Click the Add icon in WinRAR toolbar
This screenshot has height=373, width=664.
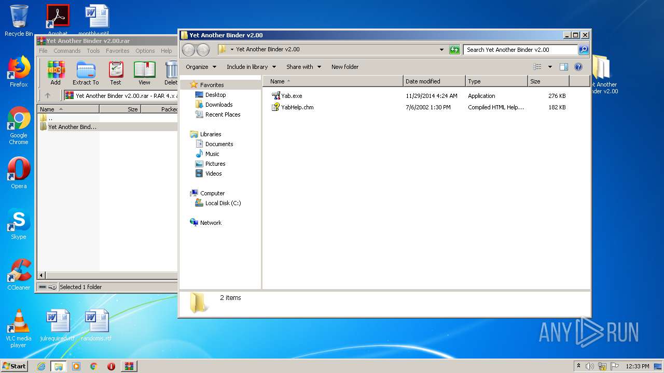(x=55, y=73)
